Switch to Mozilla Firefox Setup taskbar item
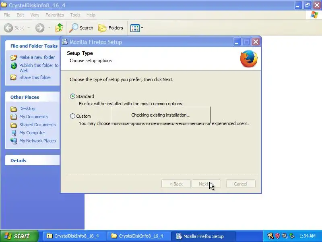 [x=204, y=236]
